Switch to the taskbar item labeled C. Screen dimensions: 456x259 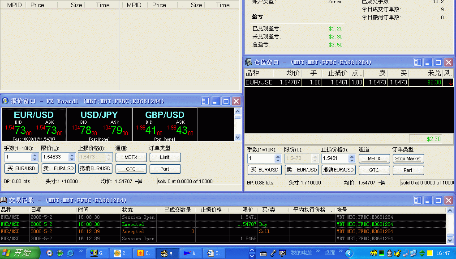(144, 253)
